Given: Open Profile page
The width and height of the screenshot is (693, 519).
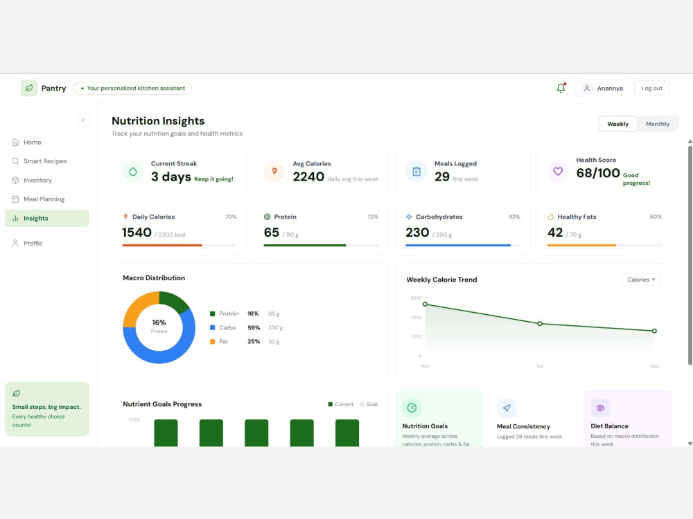Looking at the screenshot, I should coord(47,243).
